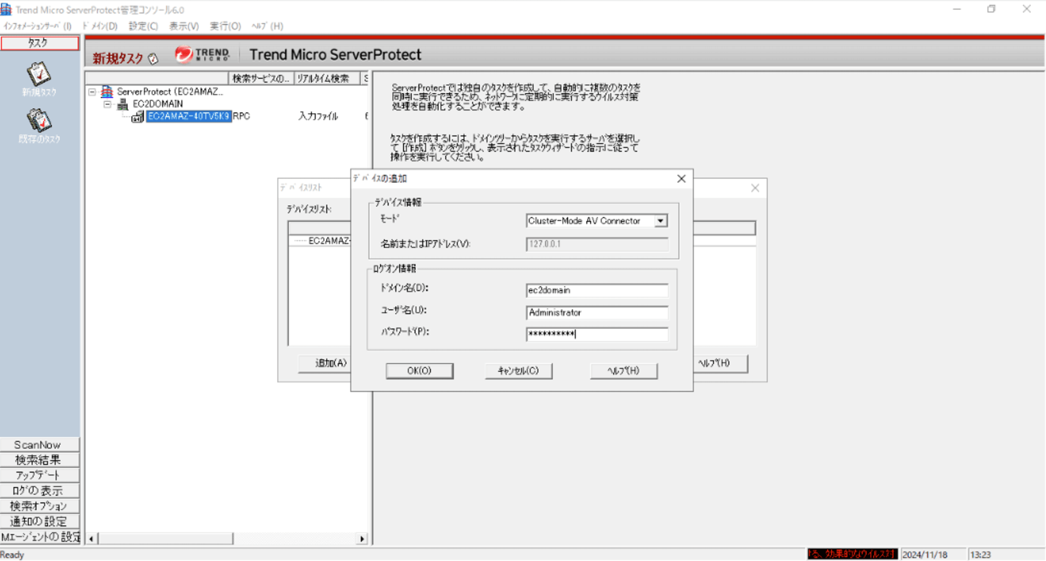Click the RPC cell in server row
The width and height of the screenshot is (1046, 561).
click(241, 116)
